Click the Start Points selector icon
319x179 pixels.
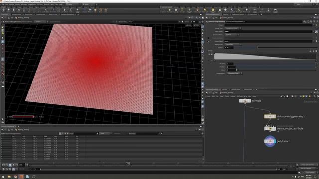[316, 32]
